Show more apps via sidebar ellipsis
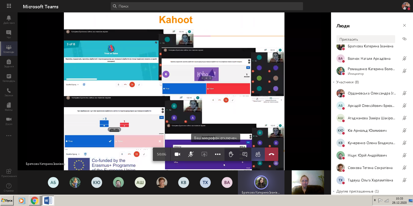The image size is (413, 206). coord(9,136)
